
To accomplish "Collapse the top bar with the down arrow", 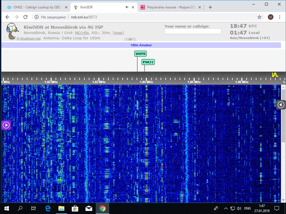I will coord(130,39).
